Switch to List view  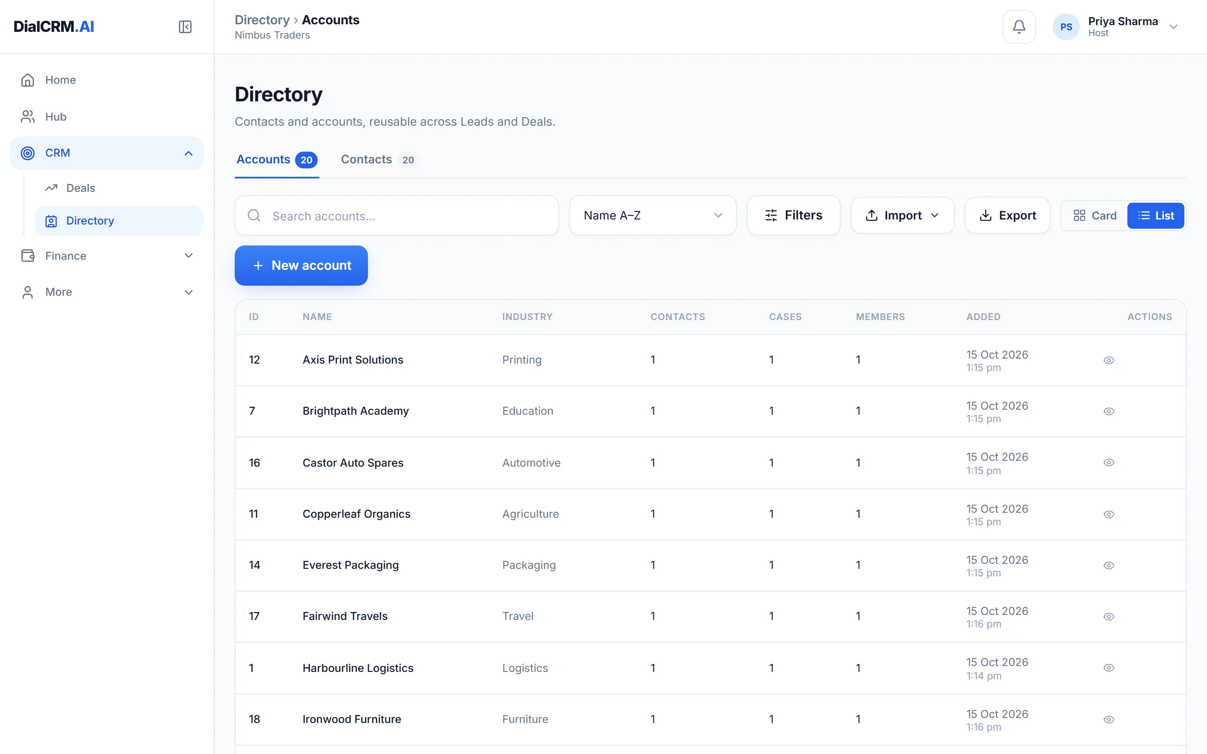1155,215
